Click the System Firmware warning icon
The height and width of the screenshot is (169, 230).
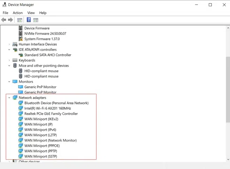[x=21, y=39]
